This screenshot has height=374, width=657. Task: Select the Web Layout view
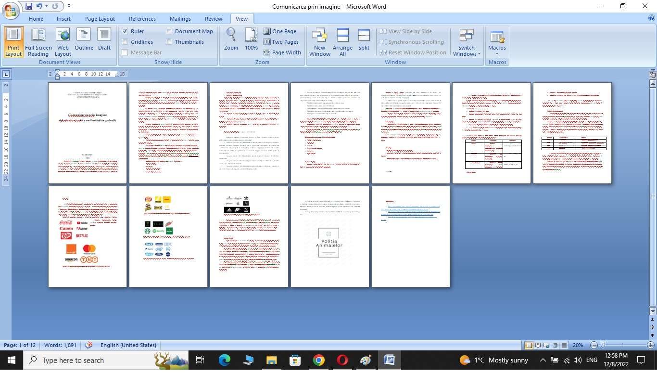63,42
